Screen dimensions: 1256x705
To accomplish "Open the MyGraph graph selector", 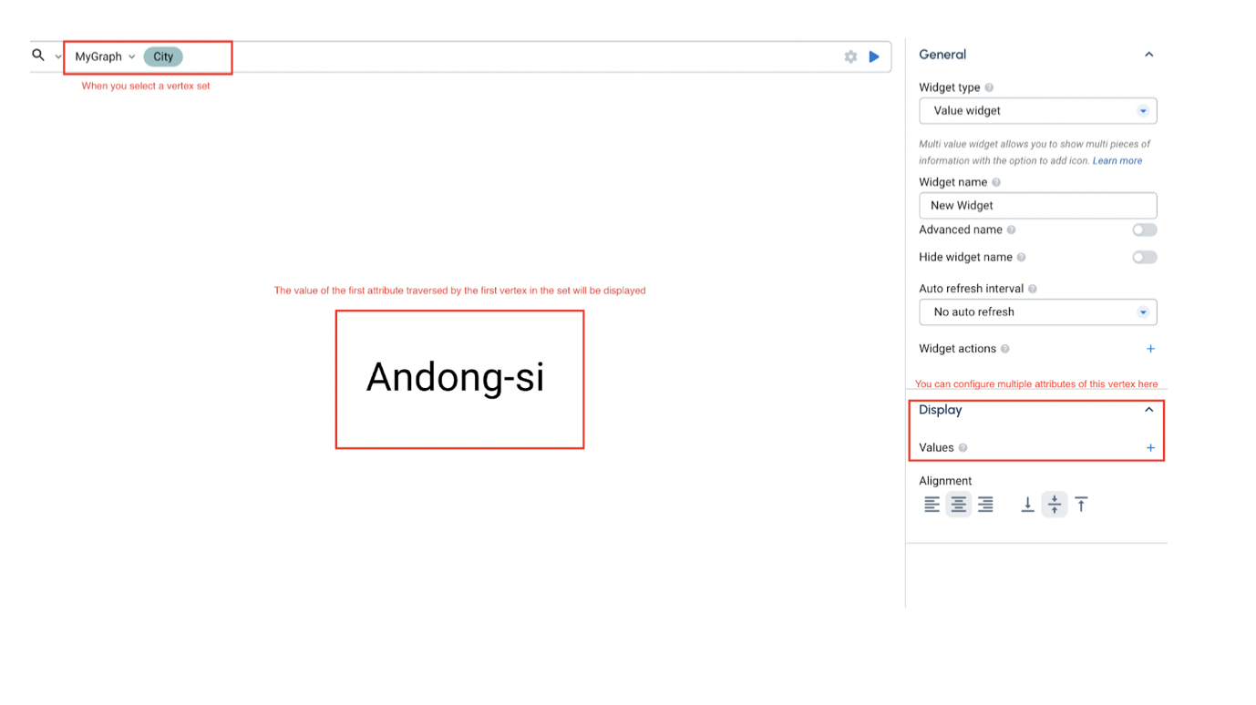I will (x=105, y=56).
